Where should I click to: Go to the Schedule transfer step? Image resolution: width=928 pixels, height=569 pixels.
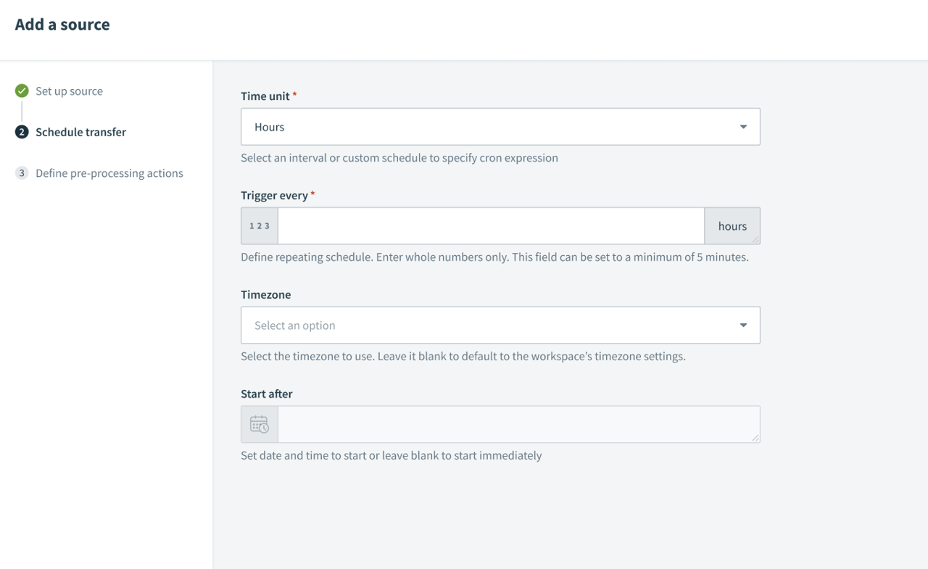click(82, 132)
